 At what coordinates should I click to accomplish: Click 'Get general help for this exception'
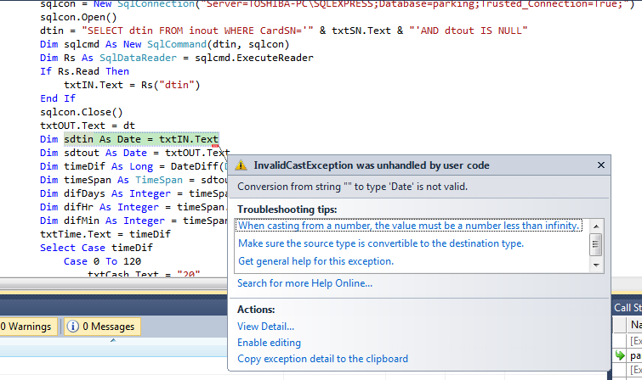[315, 261]
